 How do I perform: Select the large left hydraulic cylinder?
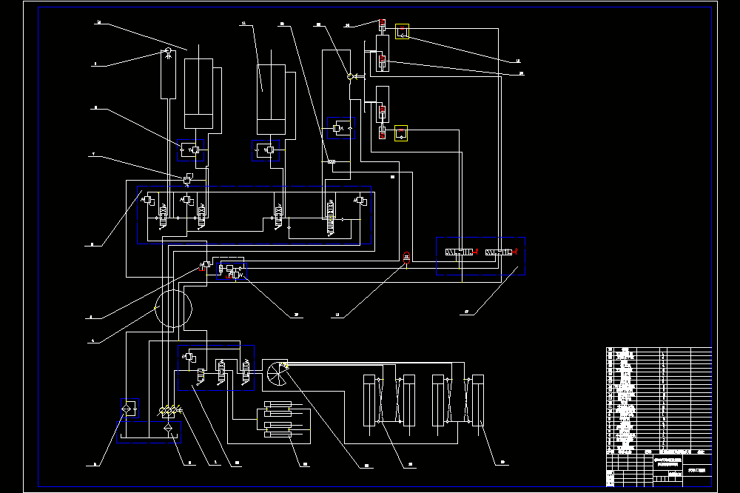(x=198, y=93)
